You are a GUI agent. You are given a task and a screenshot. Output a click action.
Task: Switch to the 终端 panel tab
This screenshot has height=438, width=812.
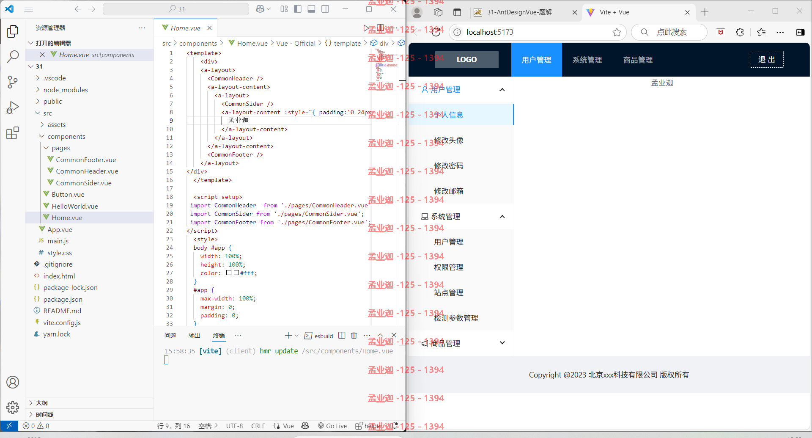click(x=219, y=336)
